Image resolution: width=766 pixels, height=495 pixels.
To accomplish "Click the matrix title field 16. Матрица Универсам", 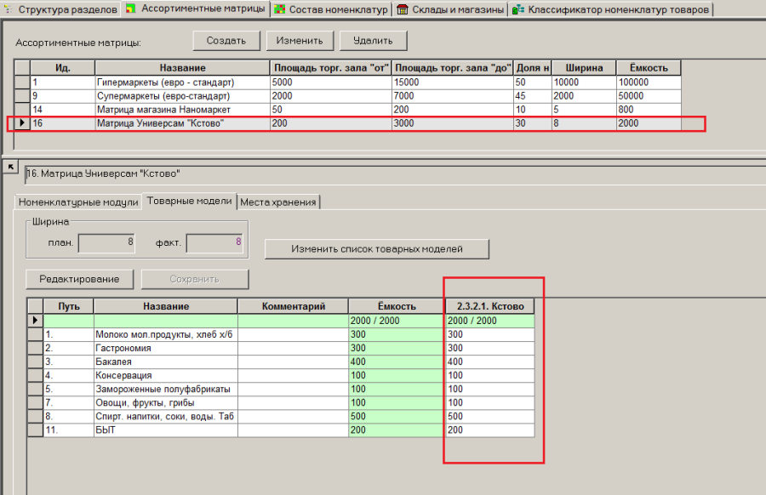I will tap(395, 174).
